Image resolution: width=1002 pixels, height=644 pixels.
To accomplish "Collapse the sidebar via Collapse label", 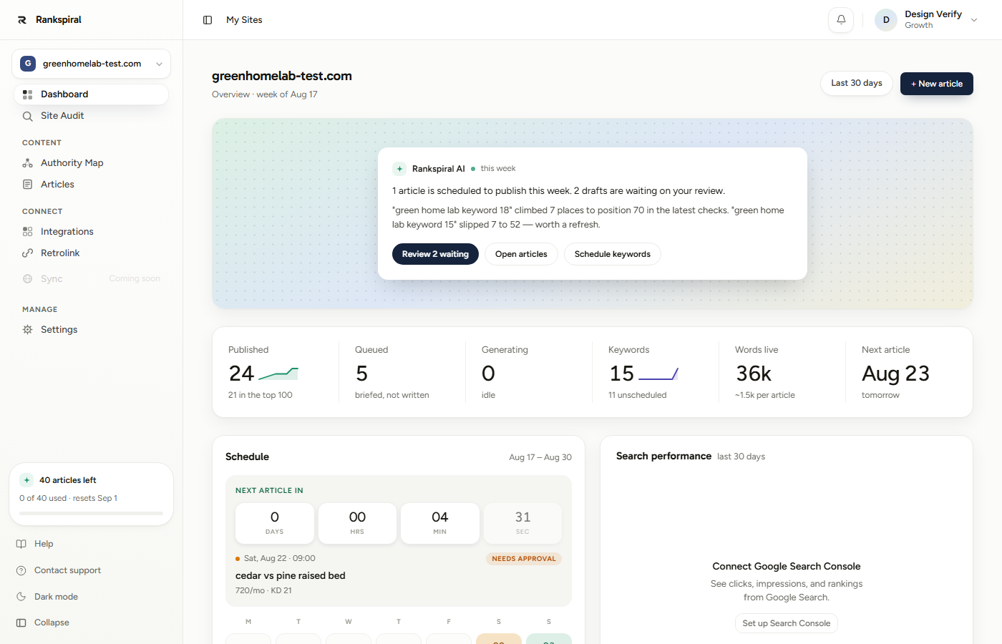I will coord(52,623).
